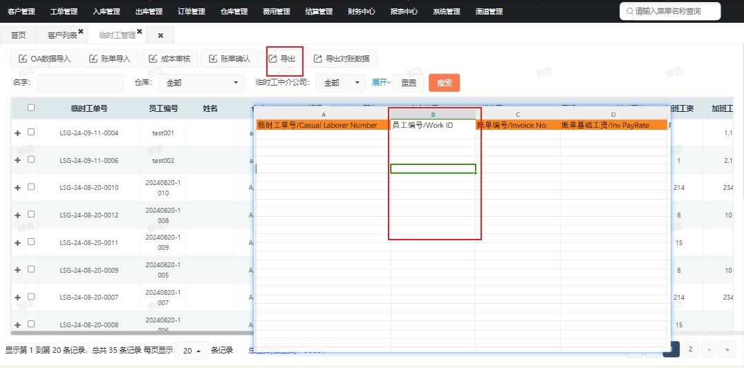Open the 财务中心 menu
744x368 pixels.
[x=362, y=11]
